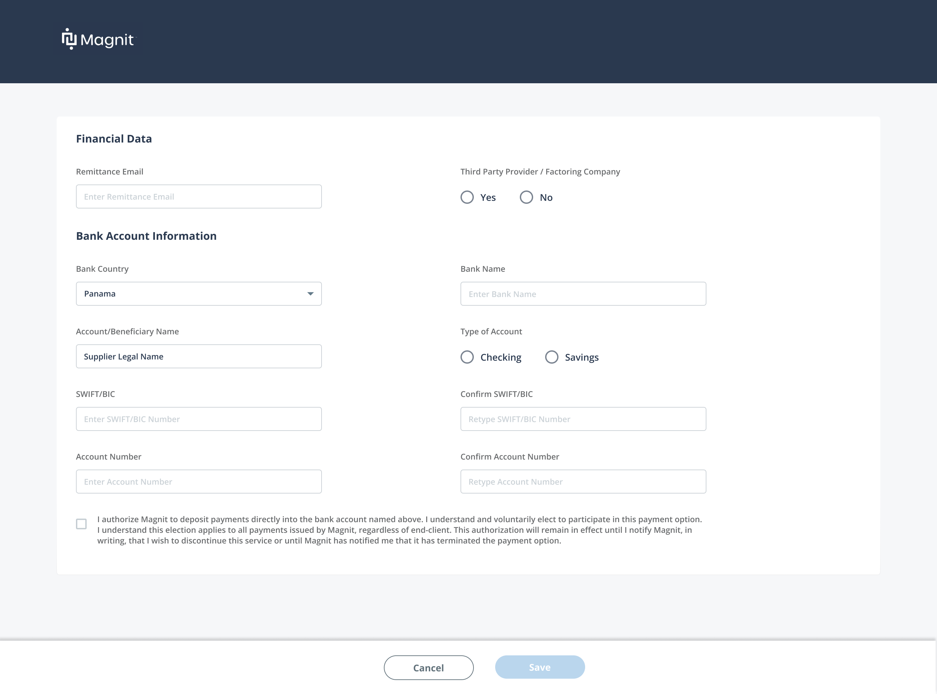Click the Bank Name input field
The height and width of the screenshot is (694, 937).
tap(583, 294)
